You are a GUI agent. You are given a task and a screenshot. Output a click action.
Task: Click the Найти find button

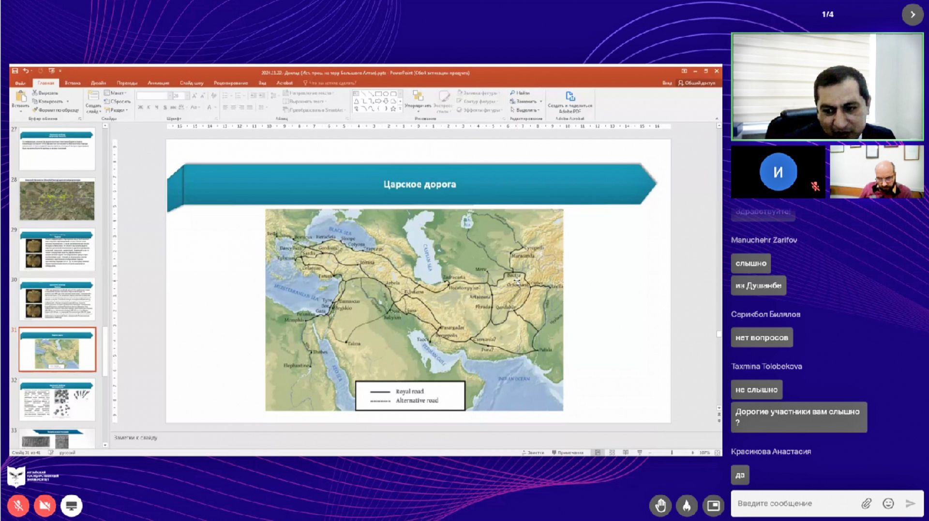[520, 93]
